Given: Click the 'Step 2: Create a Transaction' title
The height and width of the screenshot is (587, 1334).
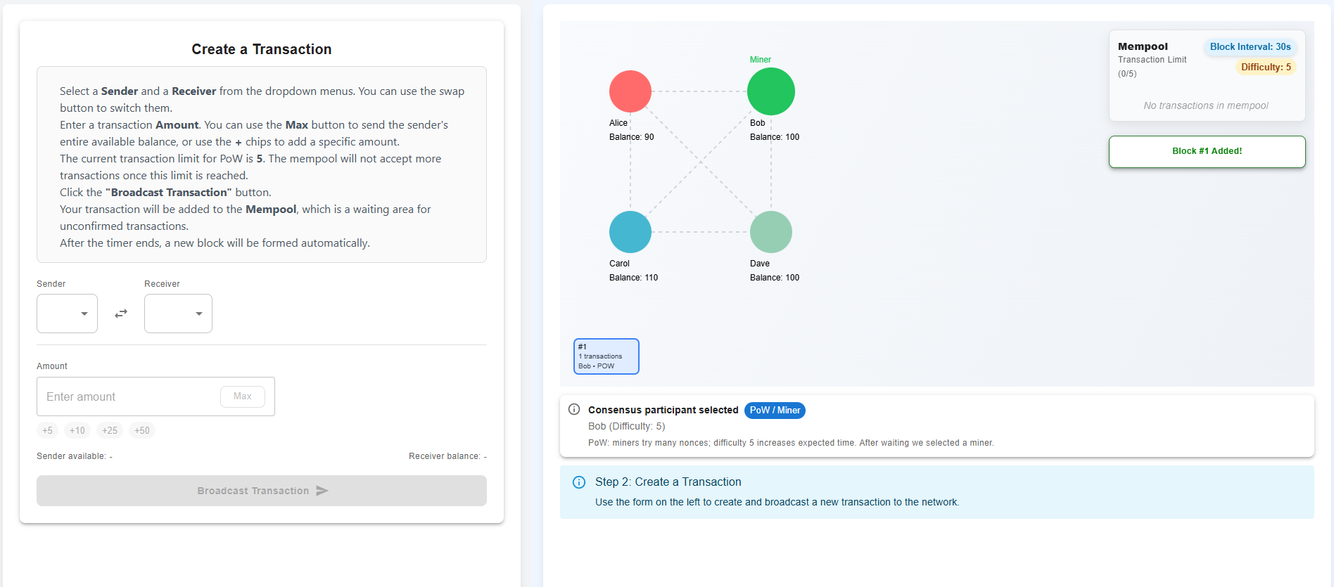Looking at the screenshot, I should coord(668,482).
